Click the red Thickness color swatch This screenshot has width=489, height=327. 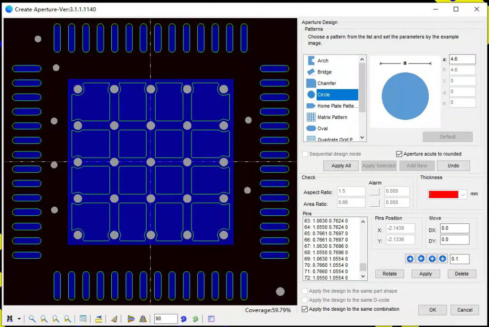(x=443, y=195)
